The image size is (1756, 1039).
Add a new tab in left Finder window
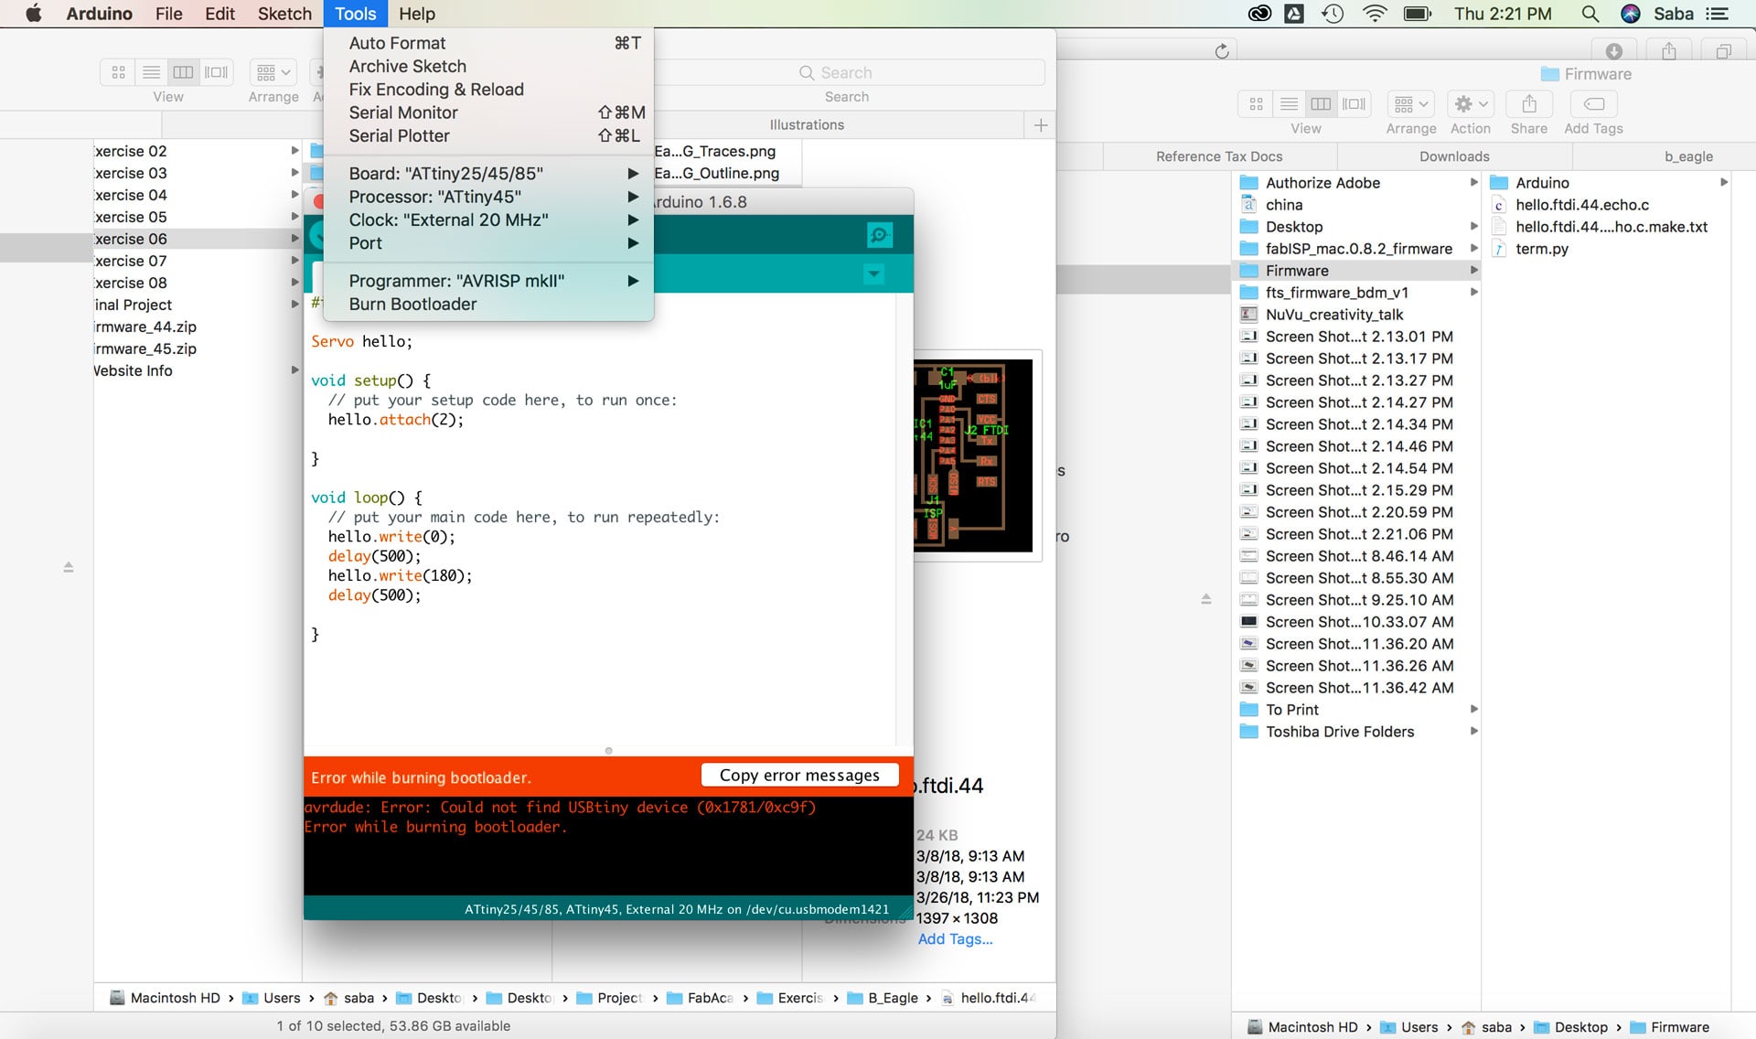pyautogui.click(x=1041, y=125)
